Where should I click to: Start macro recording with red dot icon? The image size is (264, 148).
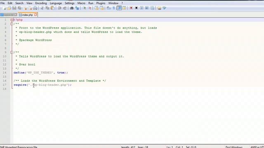(131, 8)
